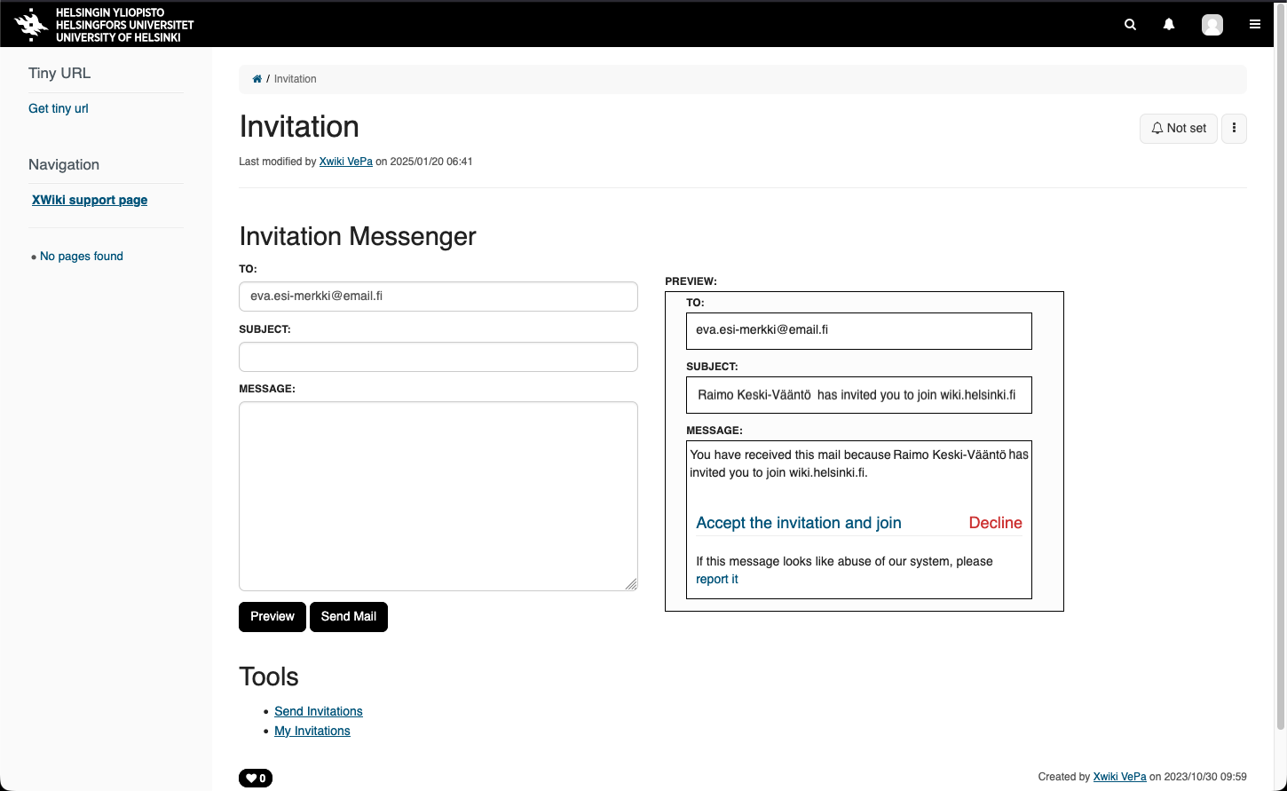Image resolution: width=1287 pixels, height=791 pixels.
Task: Open the 'Get tiny url' link
Action: click(x=59, y=108)
